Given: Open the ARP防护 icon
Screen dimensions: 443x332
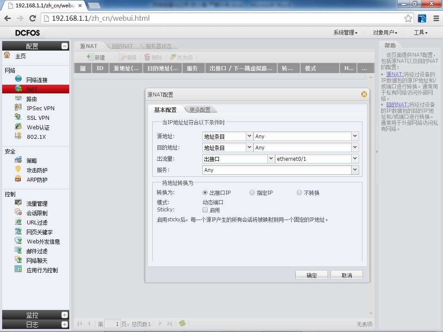Looking at the screenshot, I should [18, 179].
